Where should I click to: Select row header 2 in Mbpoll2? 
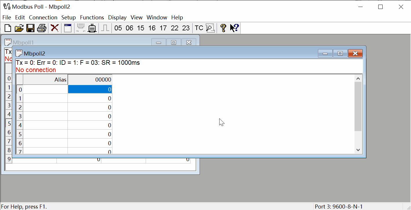[x=20, y=107]
